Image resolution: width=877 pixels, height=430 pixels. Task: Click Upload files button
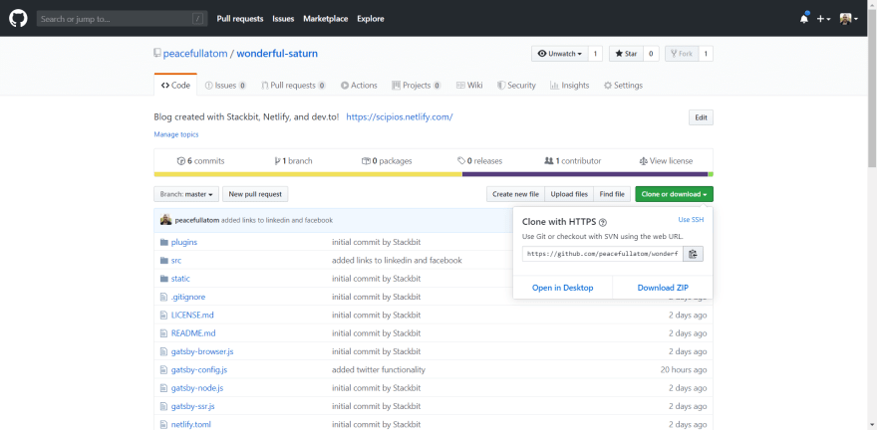pyautogui.click(x=569, y=194)
